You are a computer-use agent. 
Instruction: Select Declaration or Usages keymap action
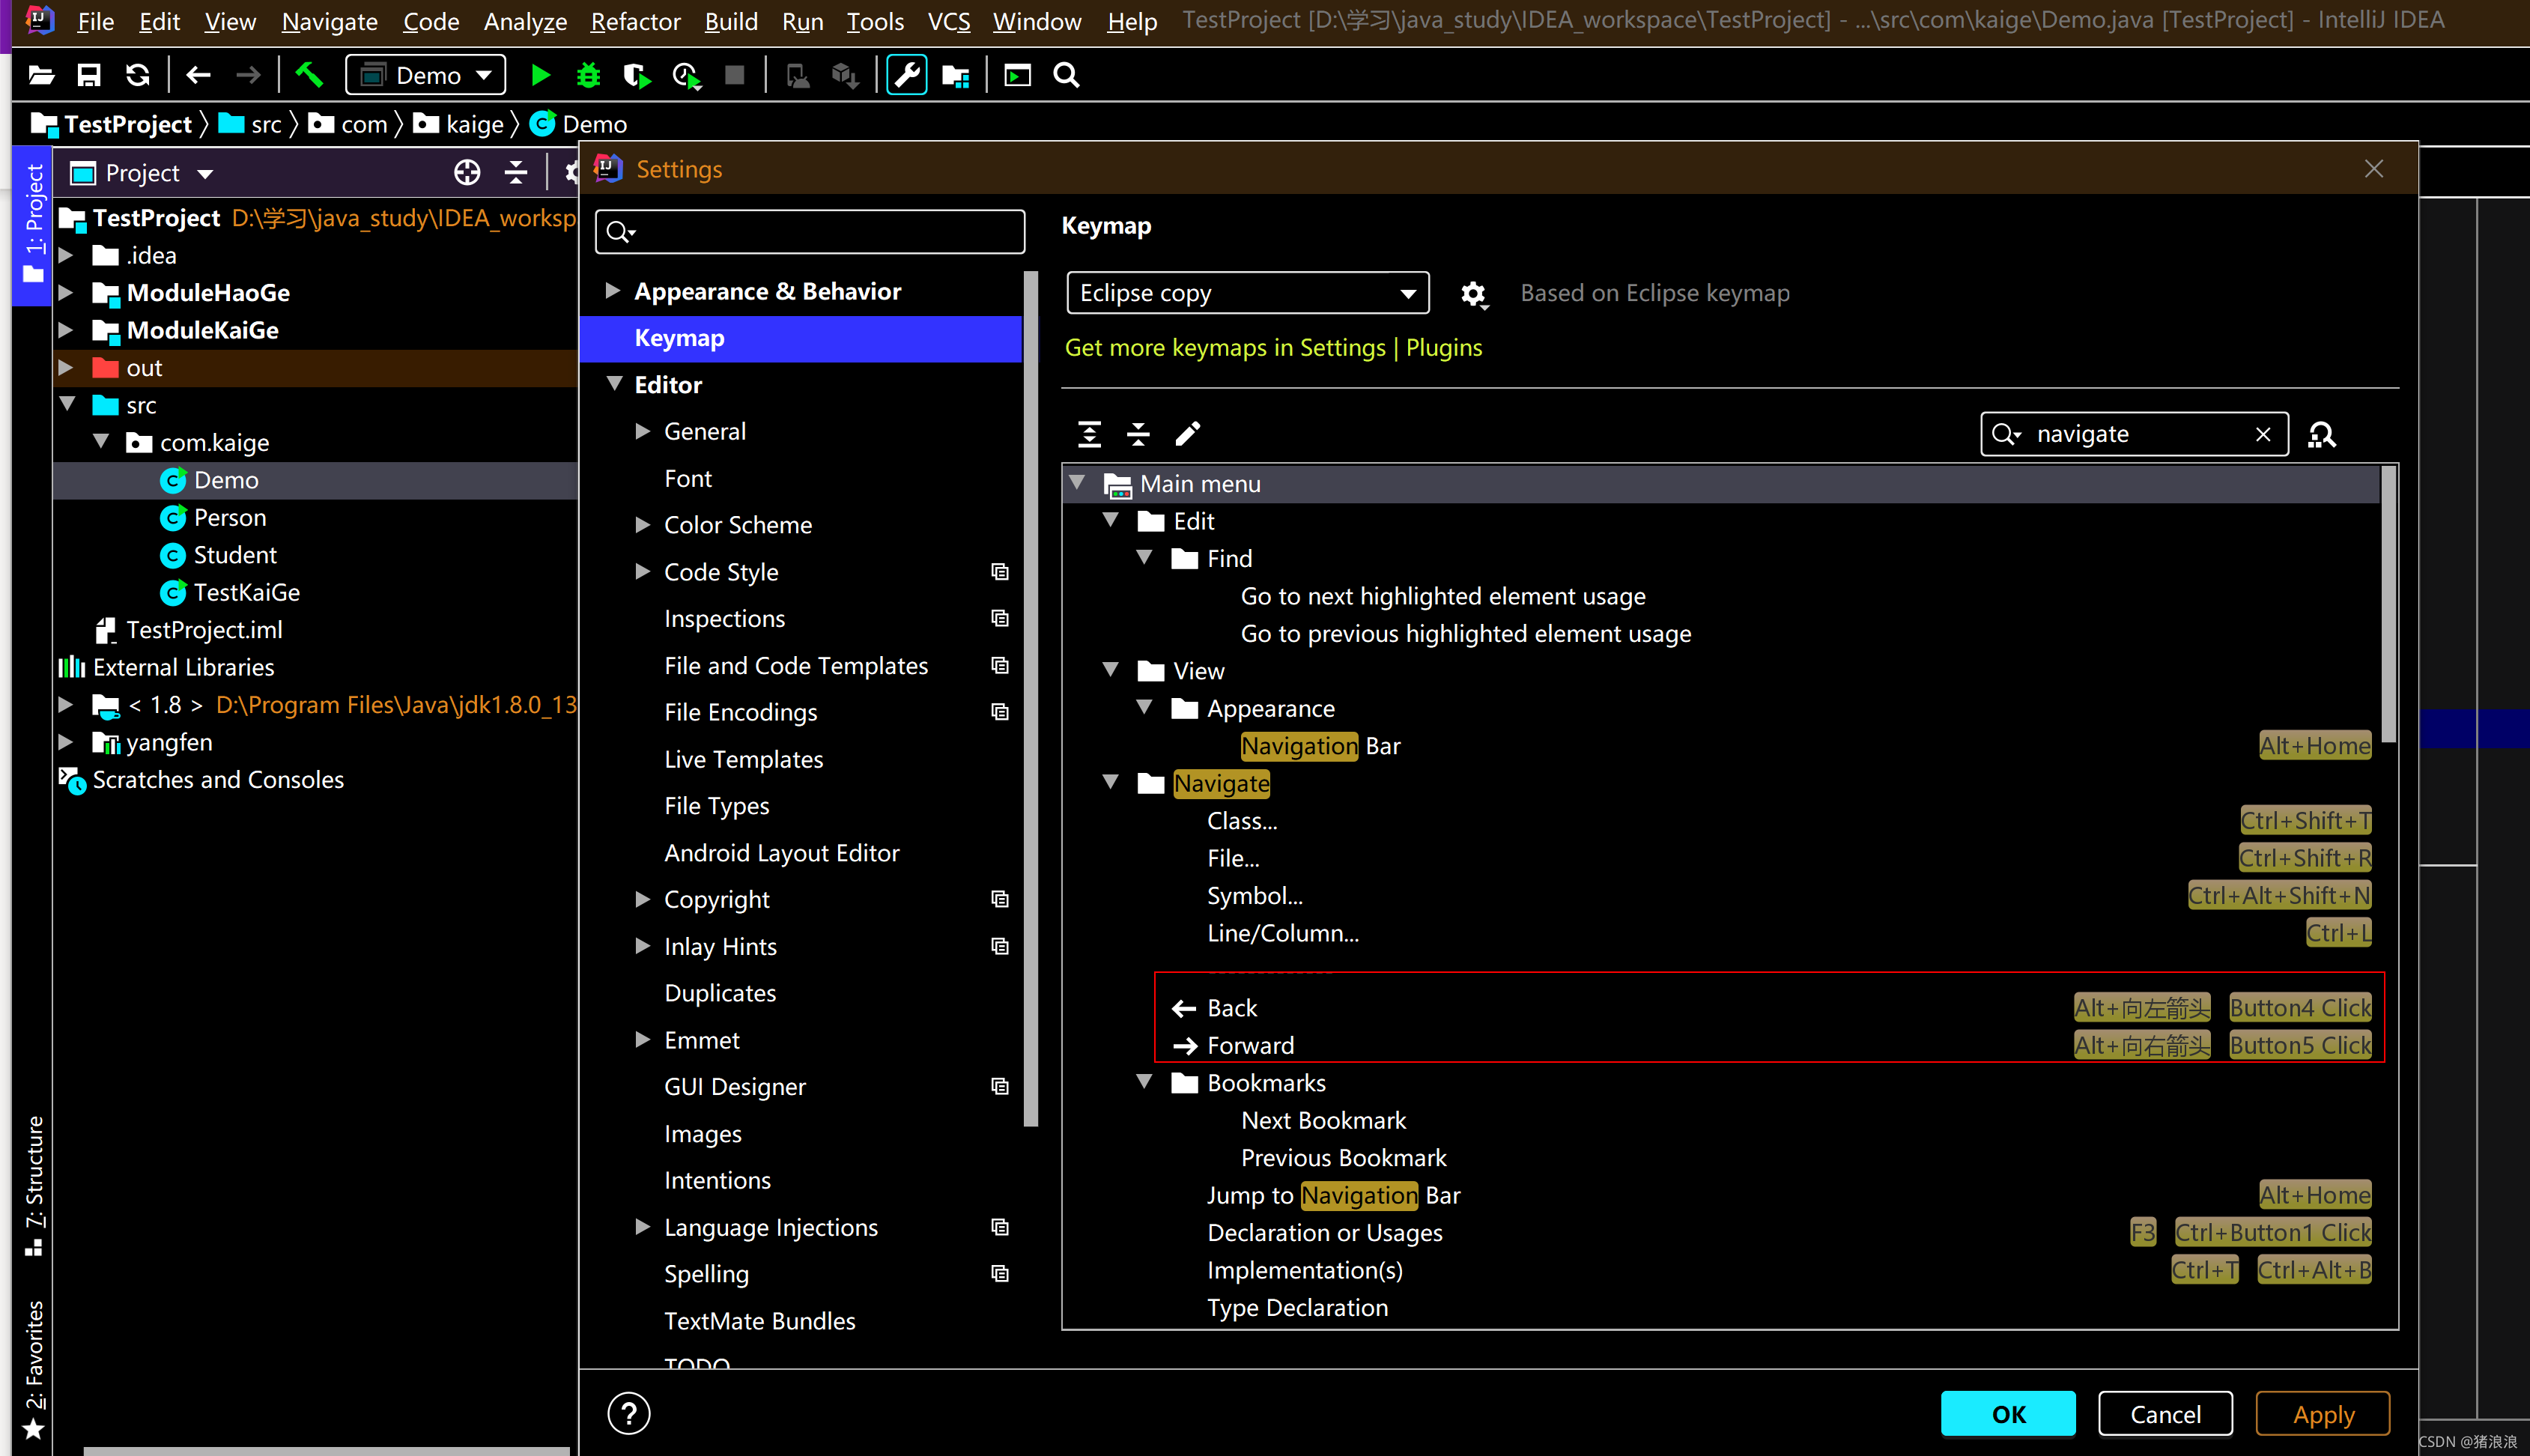(x=1324, y=1232)
